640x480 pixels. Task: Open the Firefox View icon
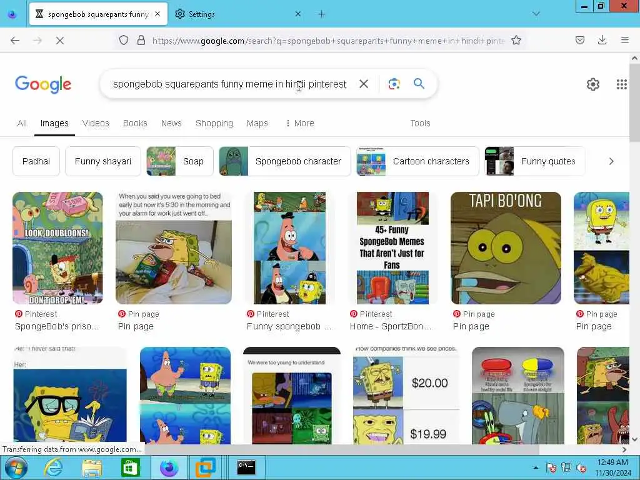point(12,14)
